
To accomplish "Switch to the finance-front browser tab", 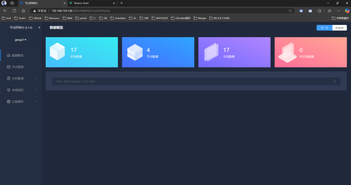I will point(92,3).
